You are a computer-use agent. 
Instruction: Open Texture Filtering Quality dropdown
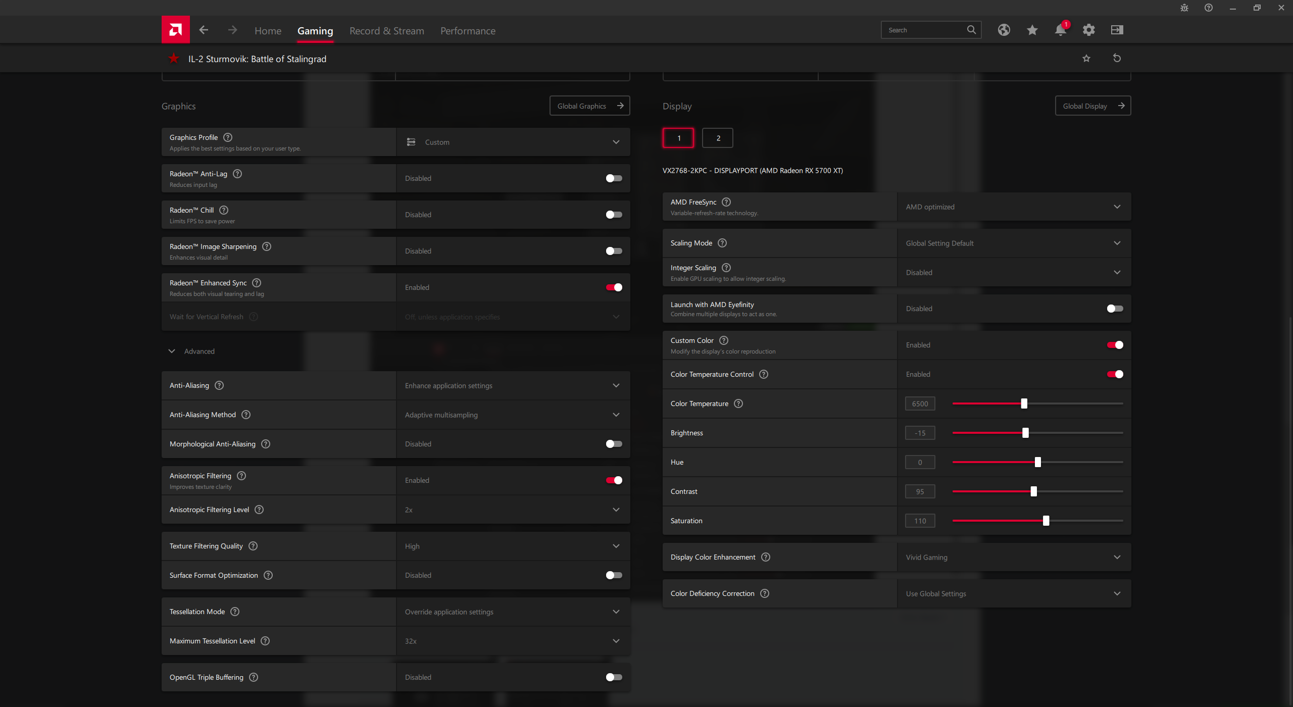[513, 546]
